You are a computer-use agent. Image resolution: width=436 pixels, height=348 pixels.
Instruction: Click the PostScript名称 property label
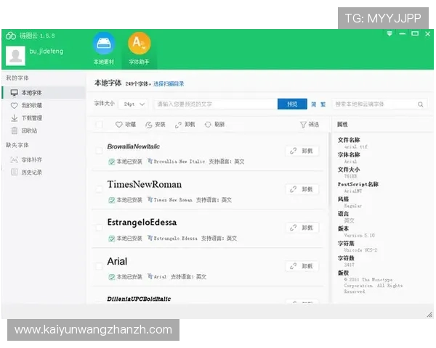click(x=358, y=184)
